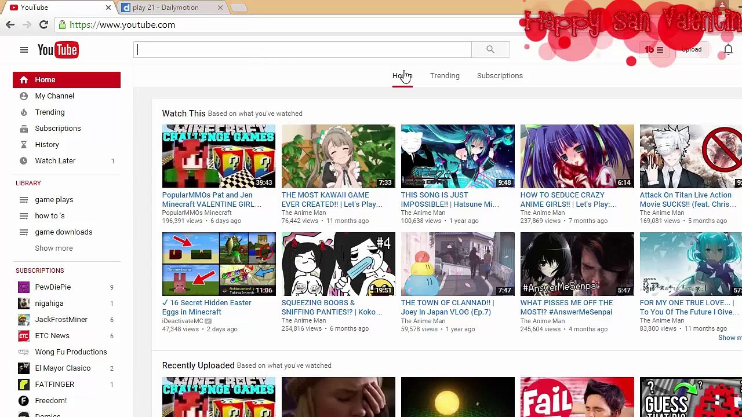Open My Channel in the sidebar
Screen dimensions: 742x417
(54, 96)
